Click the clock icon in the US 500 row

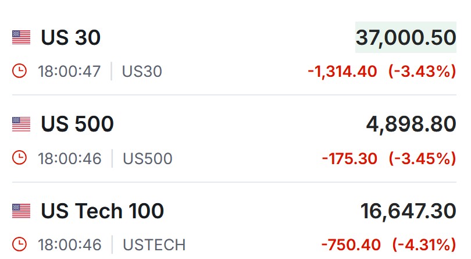pyautogui.click(x=20, y=158)
